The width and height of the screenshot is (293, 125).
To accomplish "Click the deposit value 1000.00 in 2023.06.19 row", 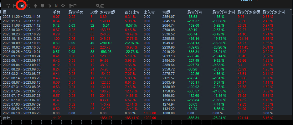I will pos(150,113).
